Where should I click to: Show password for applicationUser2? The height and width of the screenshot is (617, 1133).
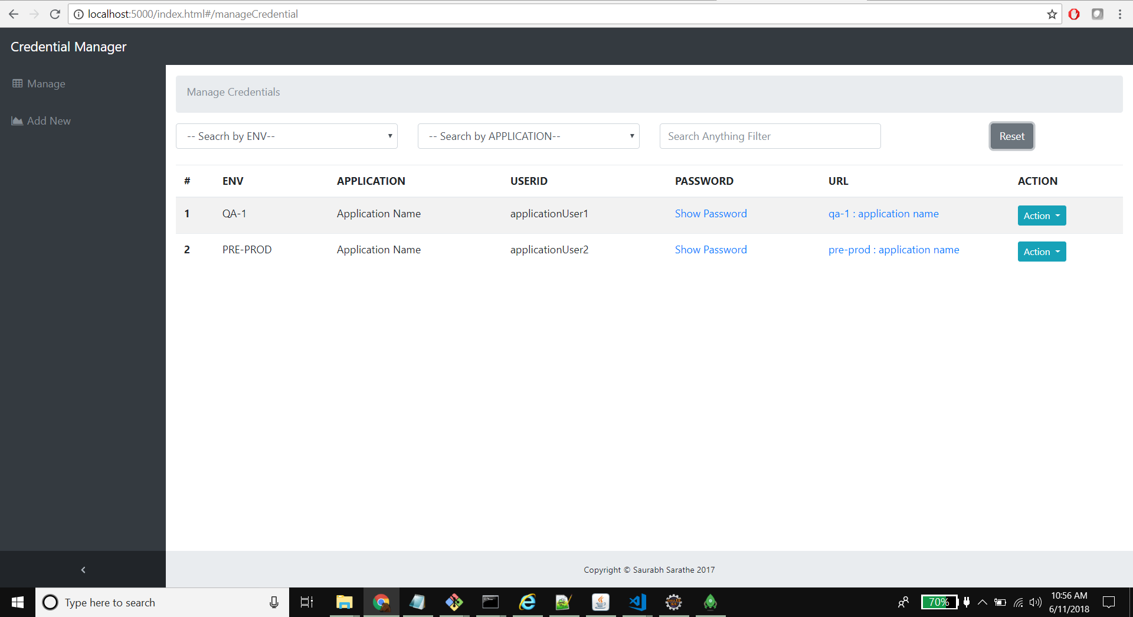click(x=710, y=249)
